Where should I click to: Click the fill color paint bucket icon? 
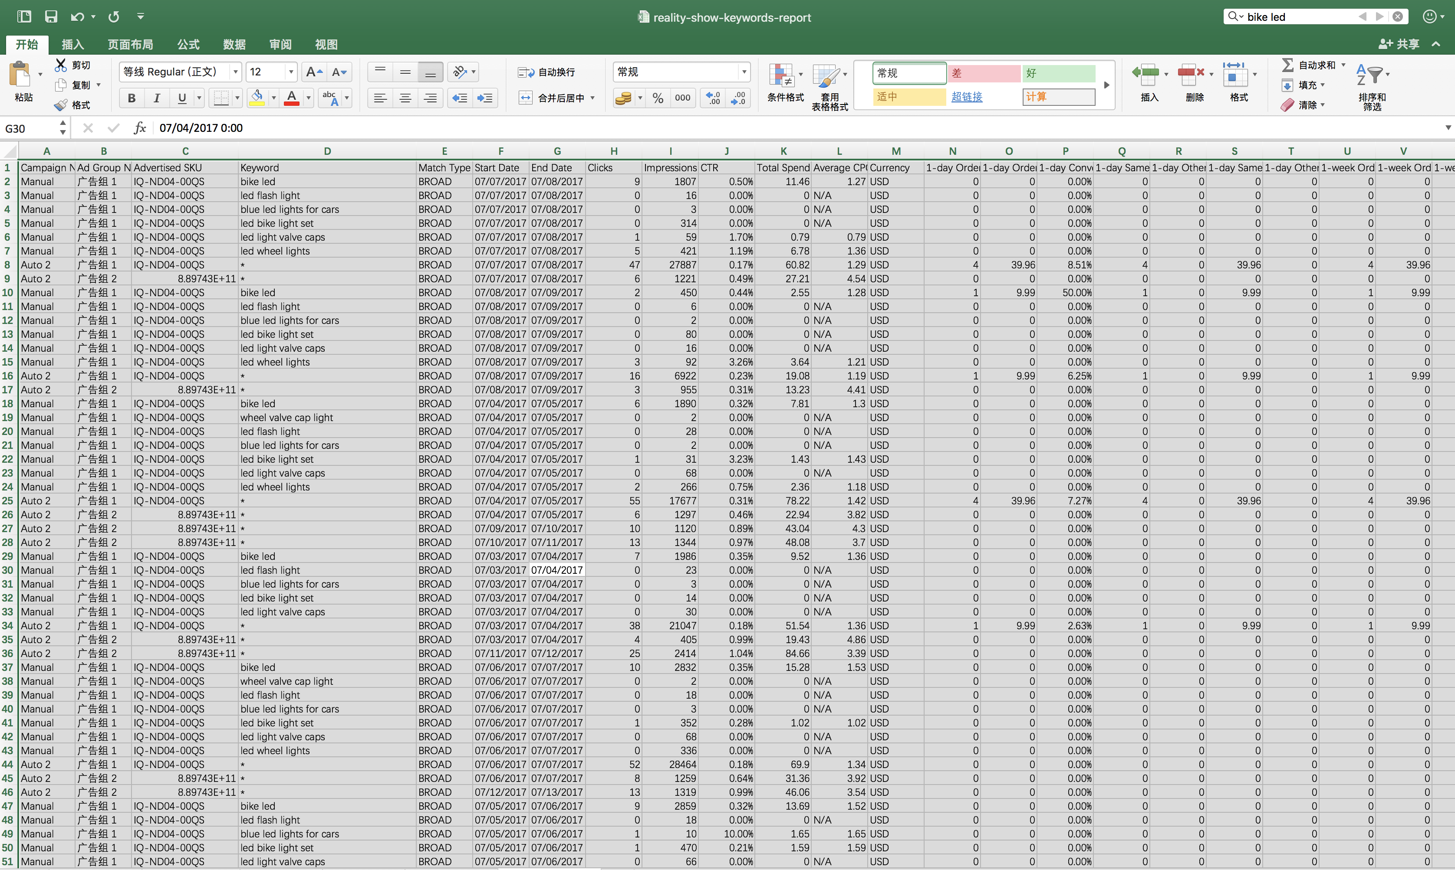coord(257,97)
